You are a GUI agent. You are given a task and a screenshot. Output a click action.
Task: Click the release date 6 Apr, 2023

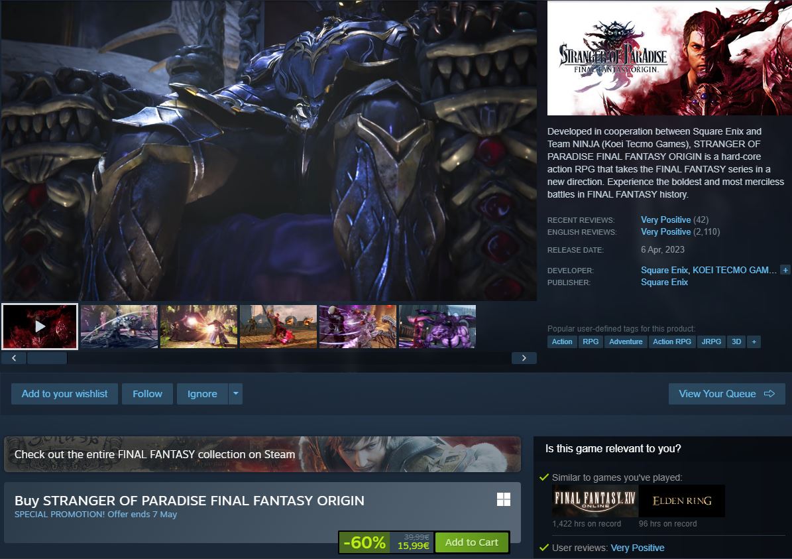(663, 250)
